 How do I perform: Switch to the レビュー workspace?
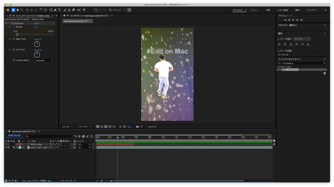tap(254, 10)
